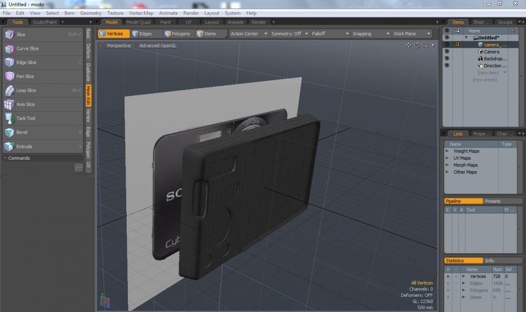Open the Falloff dropdown

[x=330, y=34]
